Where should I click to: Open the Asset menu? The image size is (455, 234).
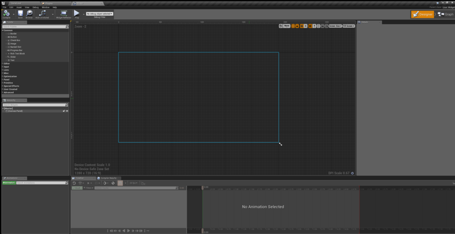[19, 7]
